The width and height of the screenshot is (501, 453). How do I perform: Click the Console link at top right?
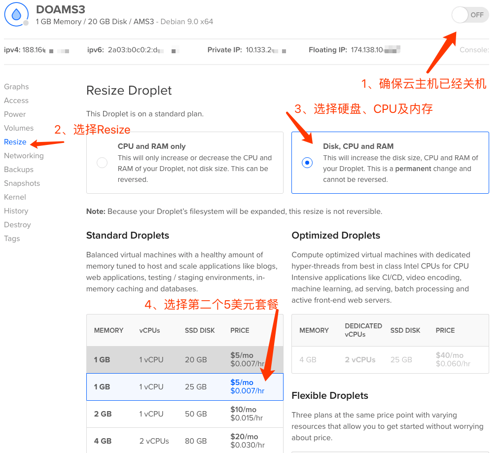click(474, 50)
